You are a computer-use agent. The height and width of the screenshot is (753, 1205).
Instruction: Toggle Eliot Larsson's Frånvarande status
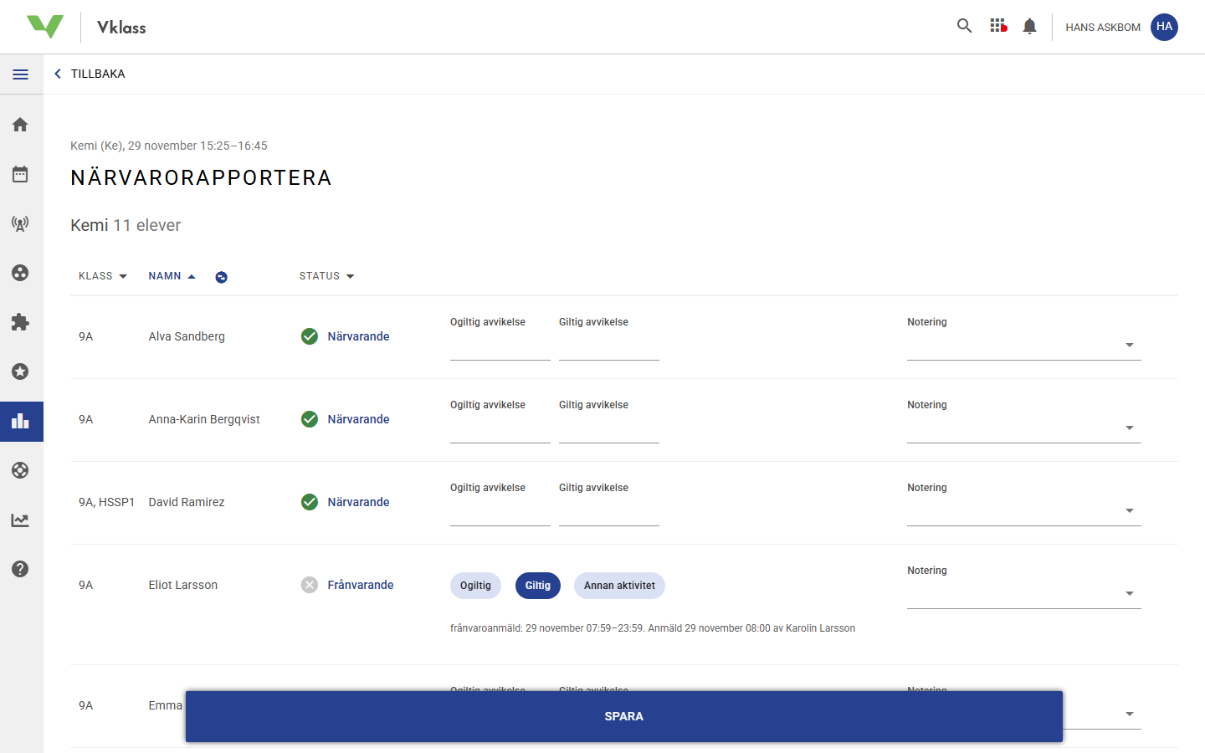(x=347, y=585)
